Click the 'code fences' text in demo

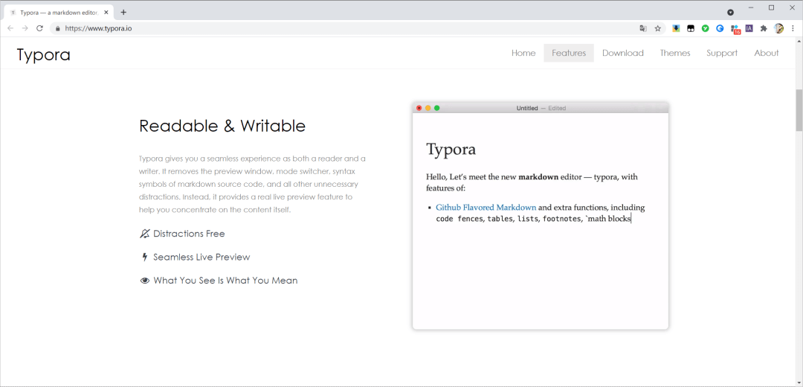click(x=459, y=219)
